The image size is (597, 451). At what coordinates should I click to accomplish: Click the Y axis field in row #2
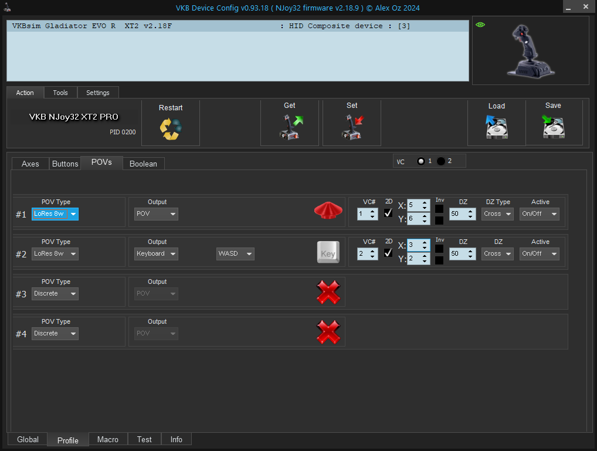coord(419,258)
